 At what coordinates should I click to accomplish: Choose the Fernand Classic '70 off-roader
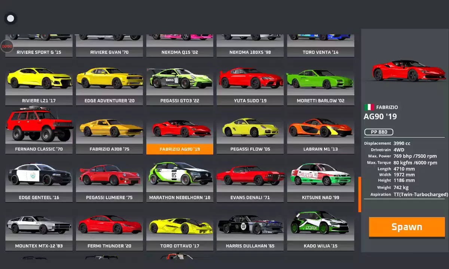(x=39, y=130)
